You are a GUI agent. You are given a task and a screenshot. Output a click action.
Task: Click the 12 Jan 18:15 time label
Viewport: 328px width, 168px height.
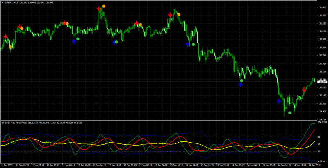click(x=115, y=164)
